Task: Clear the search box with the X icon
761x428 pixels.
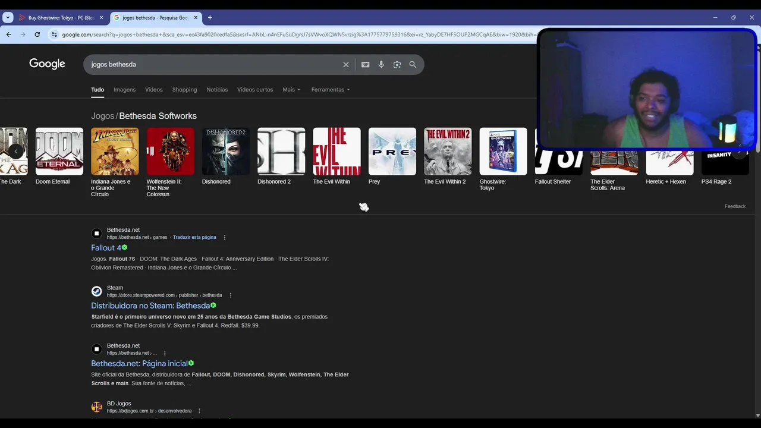Action: pos(346,65)
